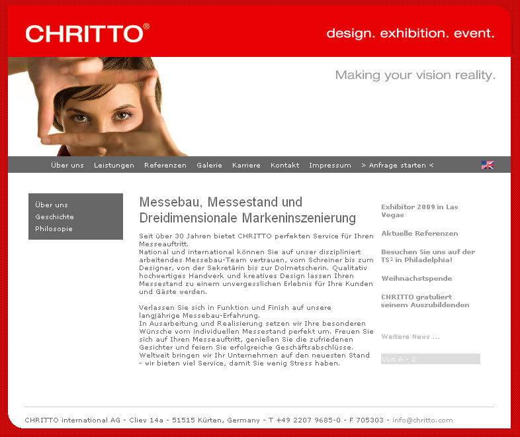The image size is (520, 437).
Task: Open the Kontakt menu item
Action: [x=284, y=165]
